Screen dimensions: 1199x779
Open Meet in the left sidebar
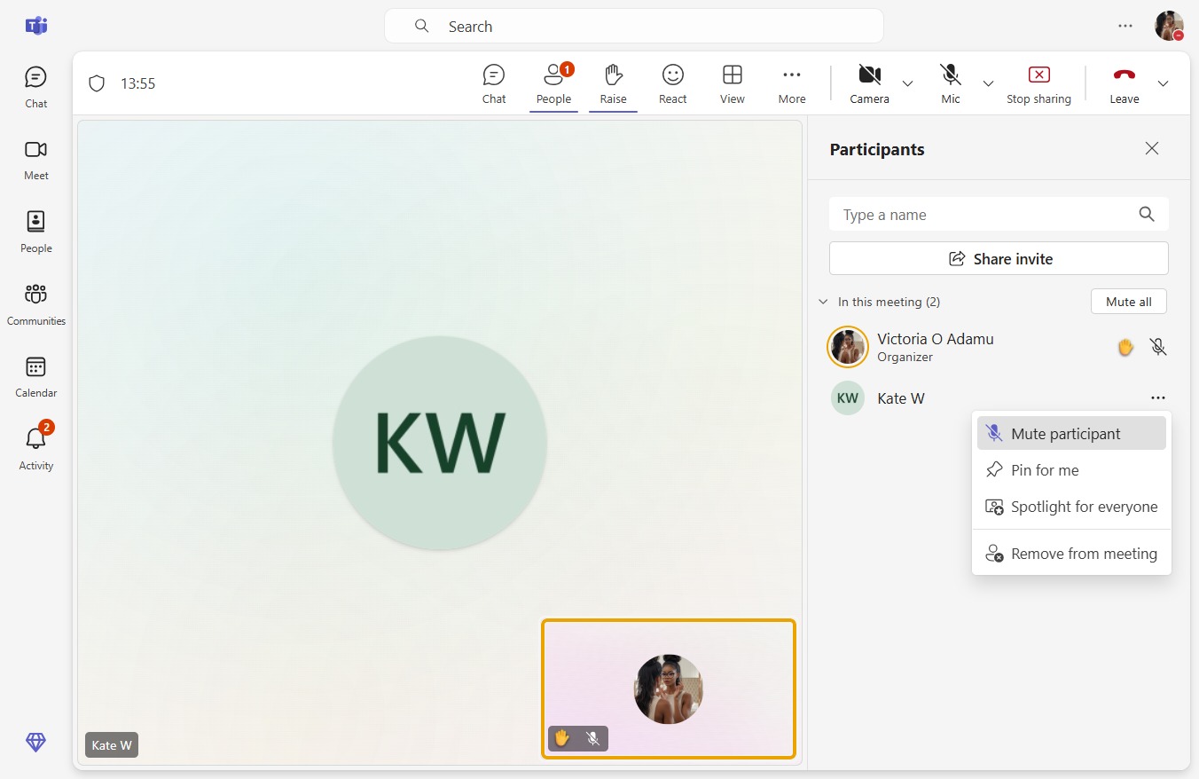[x=35, y=160]
